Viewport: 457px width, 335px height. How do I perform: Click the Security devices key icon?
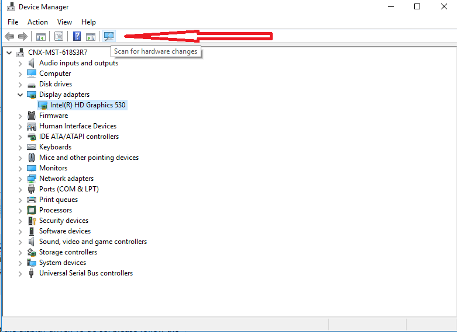click(32, 221)
